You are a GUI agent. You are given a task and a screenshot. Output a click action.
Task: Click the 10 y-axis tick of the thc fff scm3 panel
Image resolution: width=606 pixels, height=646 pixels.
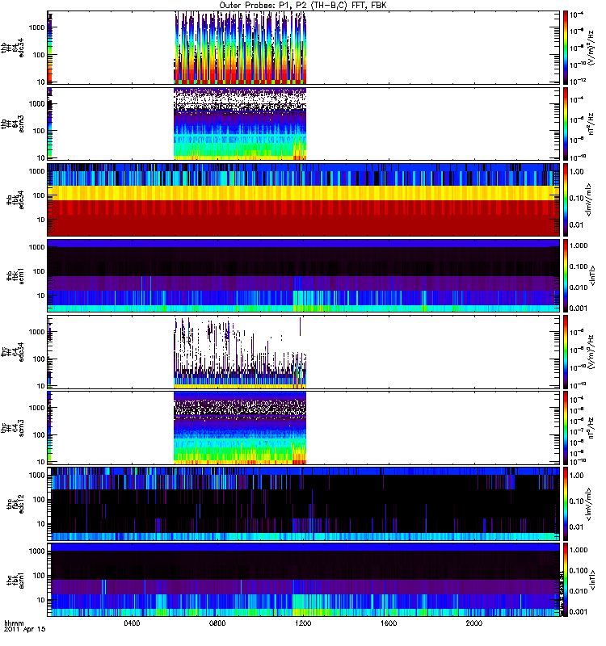pyautogui.click(x=41, y=462)
